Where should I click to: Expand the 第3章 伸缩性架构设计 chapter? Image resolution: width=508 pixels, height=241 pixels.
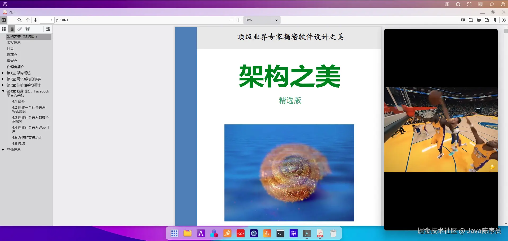(x=3, y=85)
